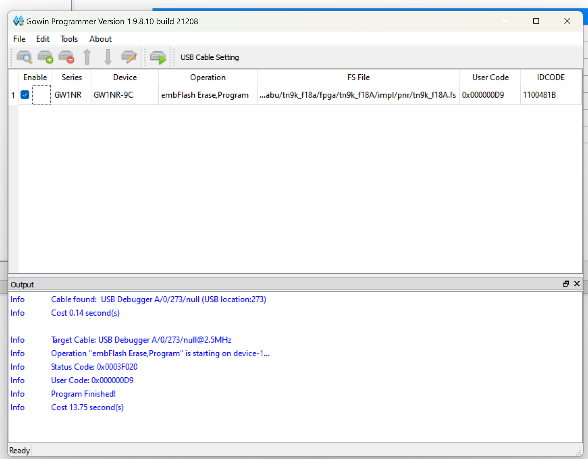Open the About menu

tap(100, 39)
